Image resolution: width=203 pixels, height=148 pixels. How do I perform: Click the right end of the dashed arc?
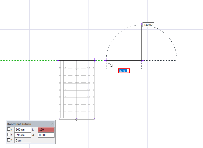pyautogui.click(x=177, y=60)
